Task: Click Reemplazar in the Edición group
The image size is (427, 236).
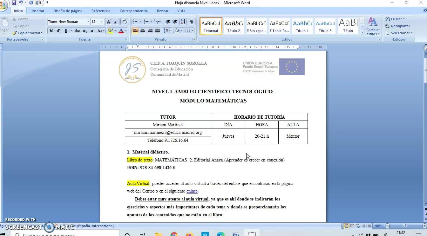Action: tap(397, 26)
